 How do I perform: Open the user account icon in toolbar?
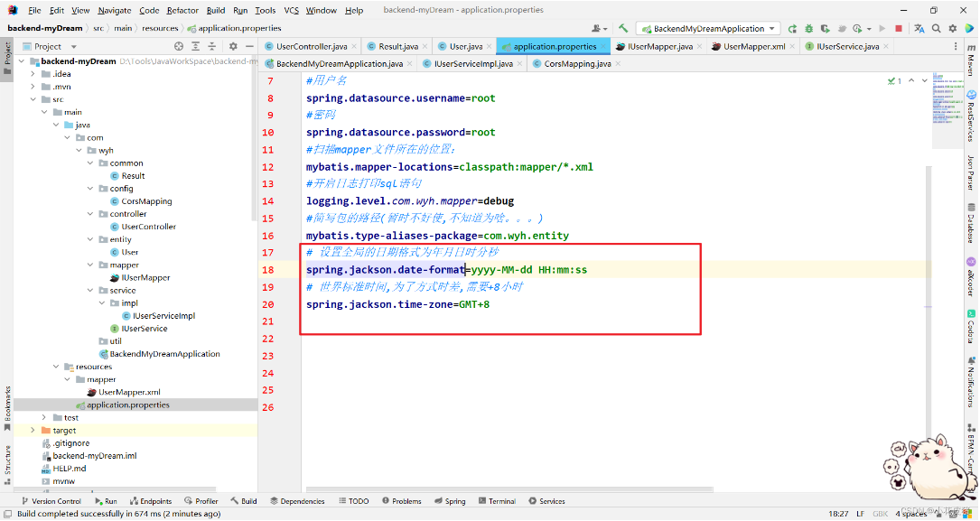point(599,28)
